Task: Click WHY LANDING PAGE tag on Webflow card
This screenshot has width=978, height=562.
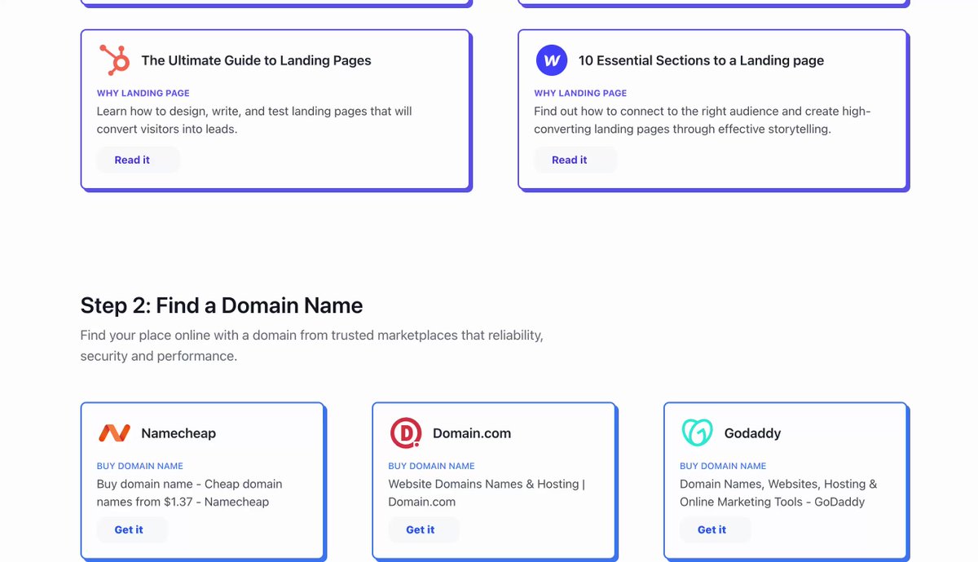Action: 580,94
